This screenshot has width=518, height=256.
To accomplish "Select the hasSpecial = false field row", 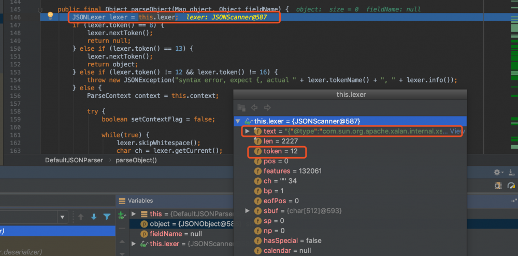I will click(350, 240).
